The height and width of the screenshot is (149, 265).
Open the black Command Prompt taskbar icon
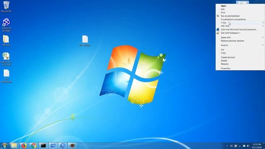click(43, 146)
